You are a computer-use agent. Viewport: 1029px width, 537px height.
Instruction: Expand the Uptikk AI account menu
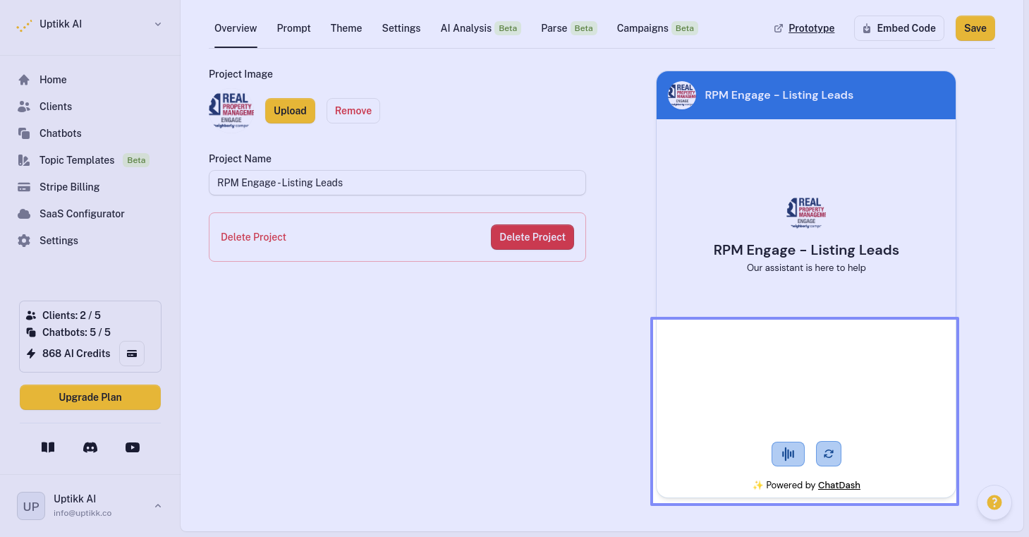[158, 506]
